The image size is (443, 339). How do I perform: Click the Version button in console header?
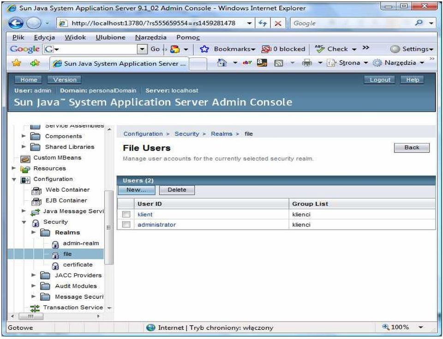(x=65, y=80)
